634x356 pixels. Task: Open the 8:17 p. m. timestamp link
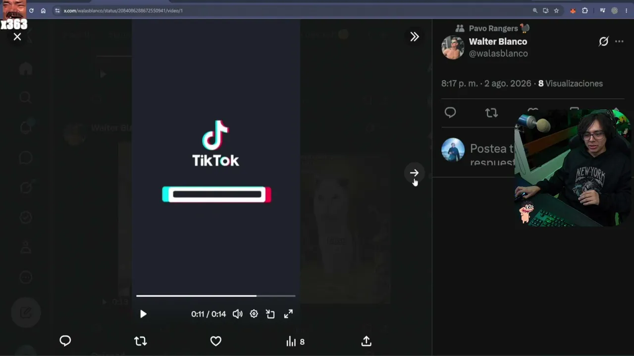coord(486,84)
